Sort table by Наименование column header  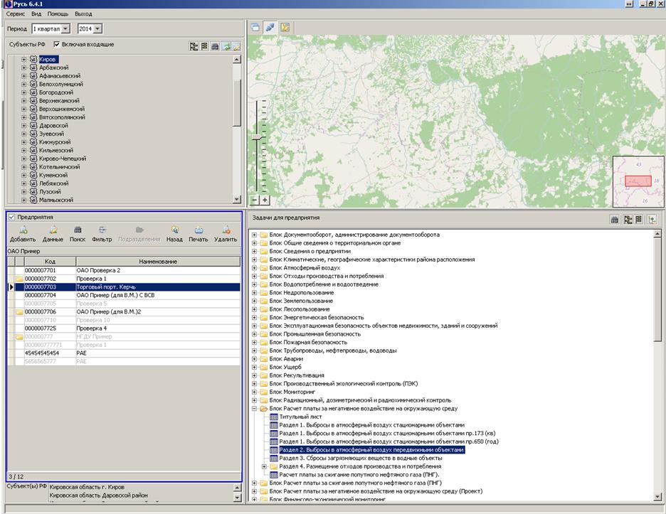(x=158, y=262)
